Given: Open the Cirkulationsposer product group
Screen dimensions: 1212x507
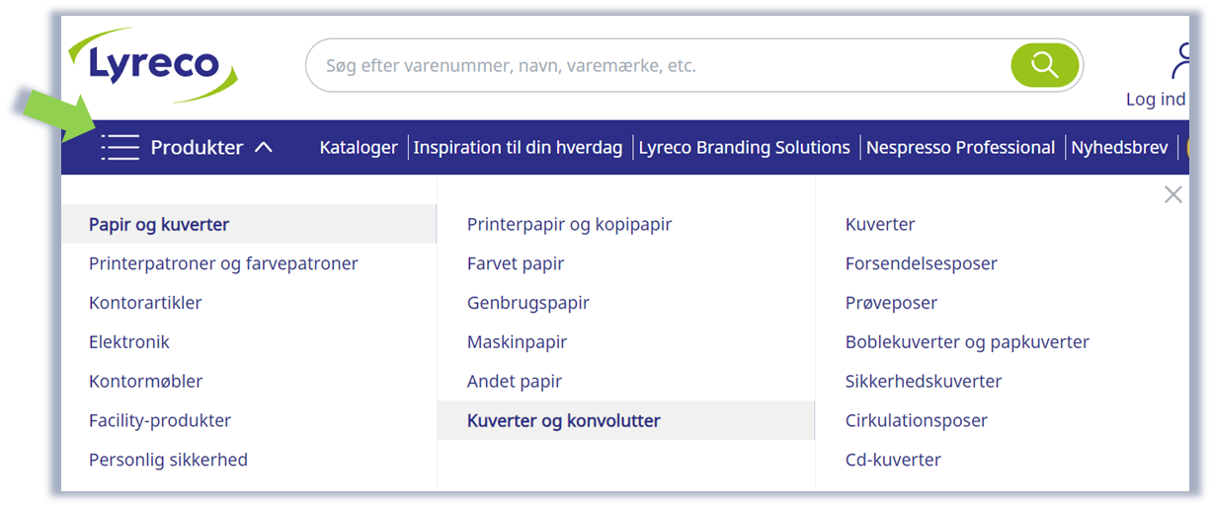Looking at the screenshot, I should pyautogui.click(x=917, y=420).
